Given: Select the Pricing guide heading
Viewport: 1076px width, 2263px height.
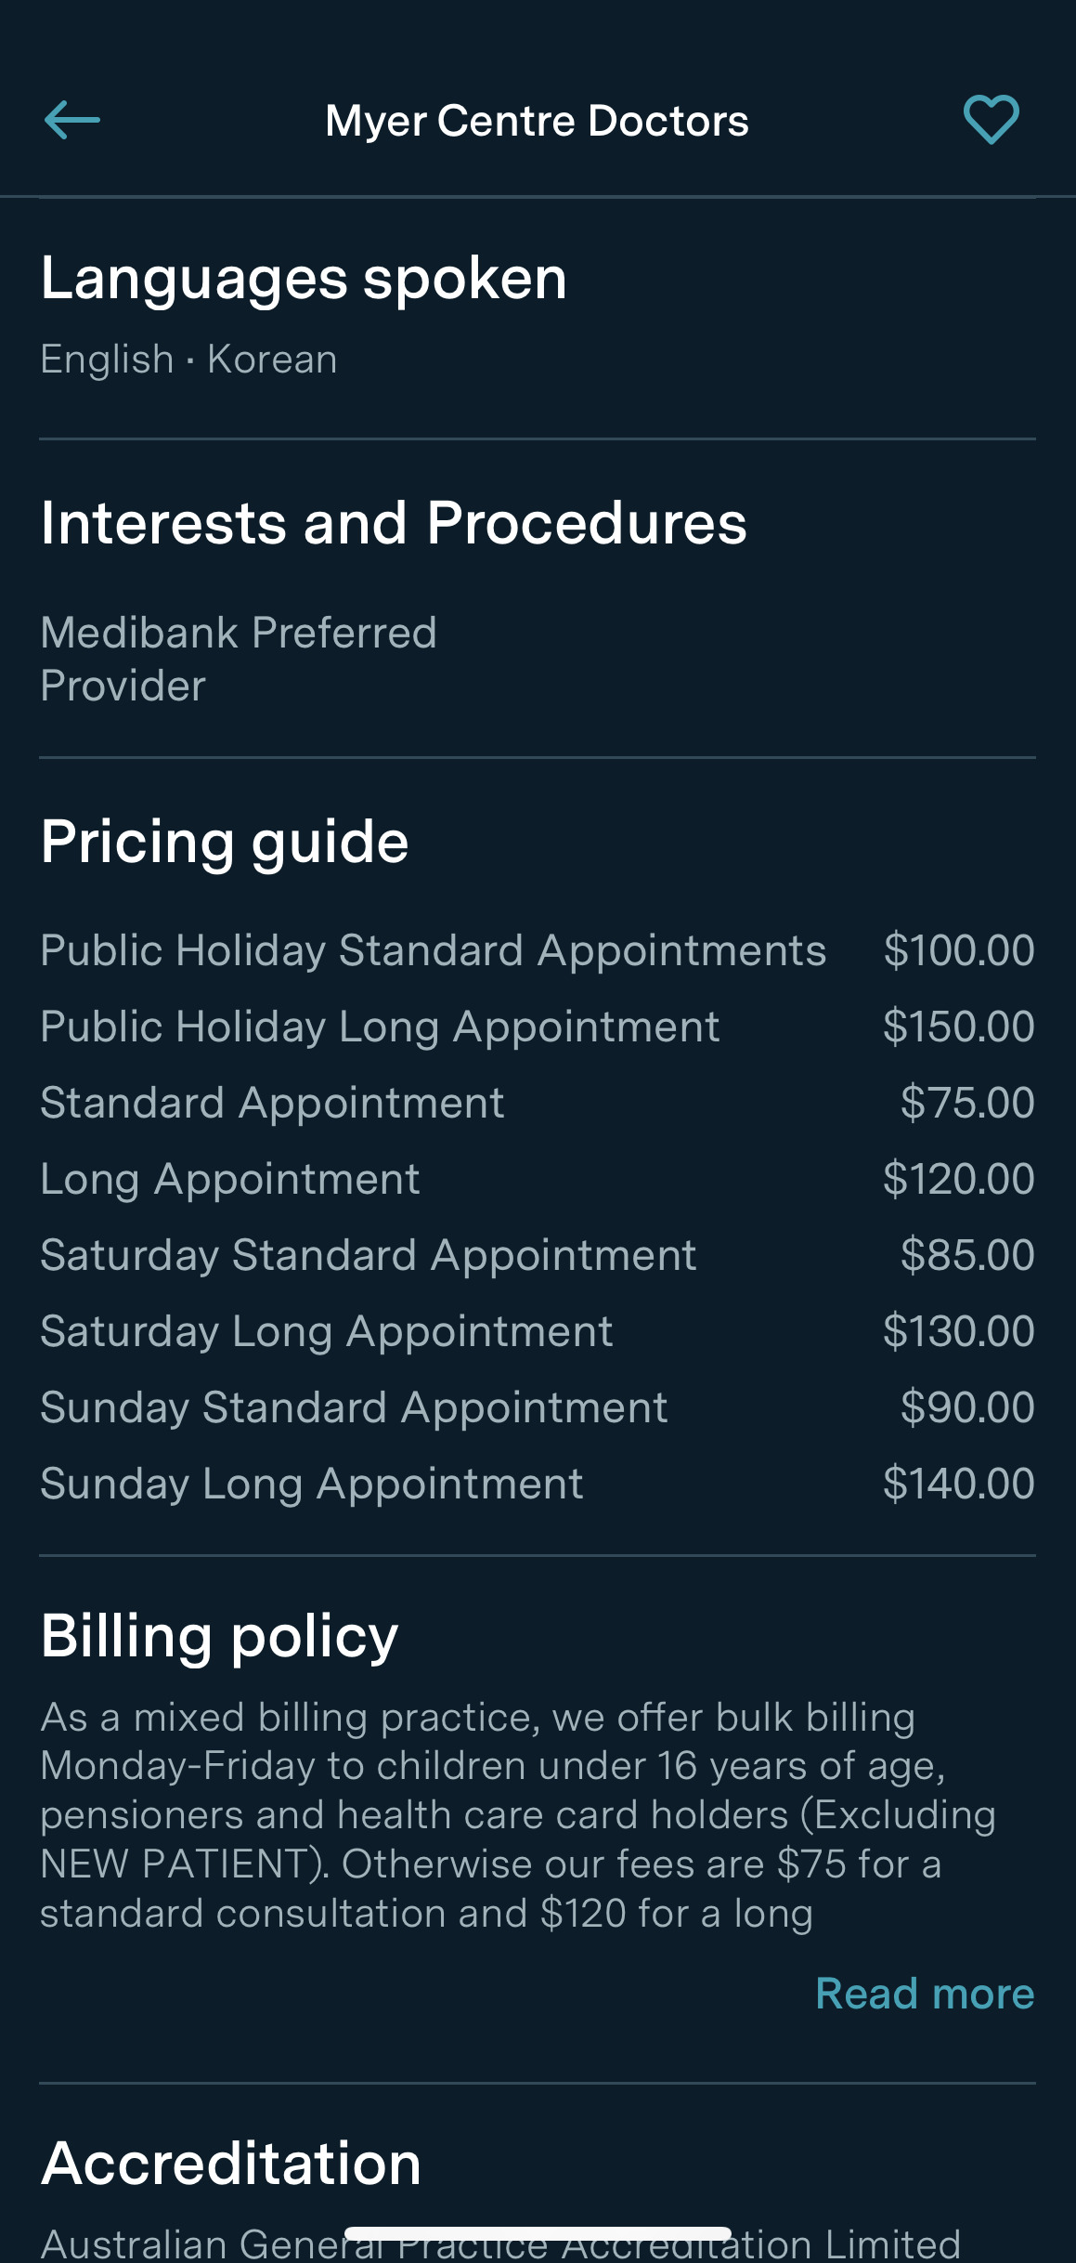Looking at the screenshot, I should click(225, 842).
